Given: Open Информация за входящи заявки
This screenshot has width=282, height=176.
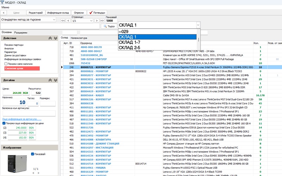Looking at the screenshot, I should click(23, 59).
